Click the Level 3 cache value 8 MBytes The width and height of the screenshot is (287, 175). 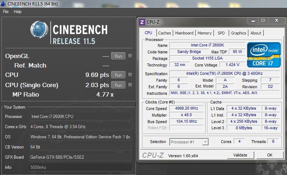pyautogui.click(x=244, y=128)
